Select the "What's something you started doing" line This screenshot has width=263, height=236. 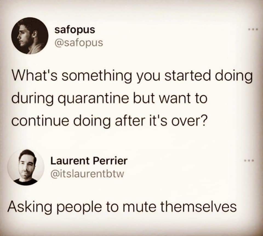[x=132, y=77]
